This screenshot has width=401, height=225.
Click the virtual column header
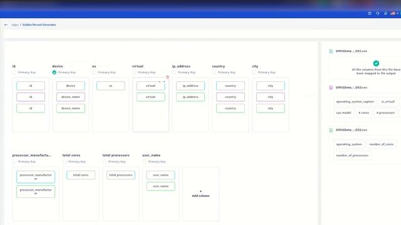point(138,66)
